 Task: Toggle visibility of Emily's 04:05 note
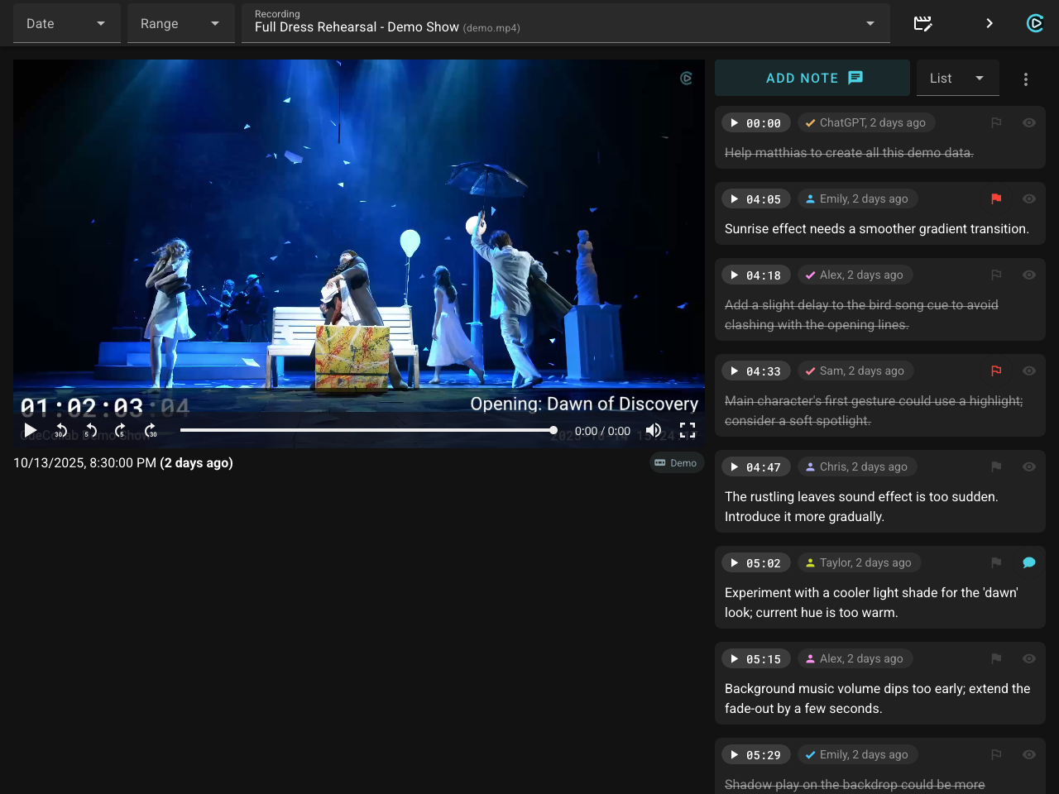[x=1028, y=198]
